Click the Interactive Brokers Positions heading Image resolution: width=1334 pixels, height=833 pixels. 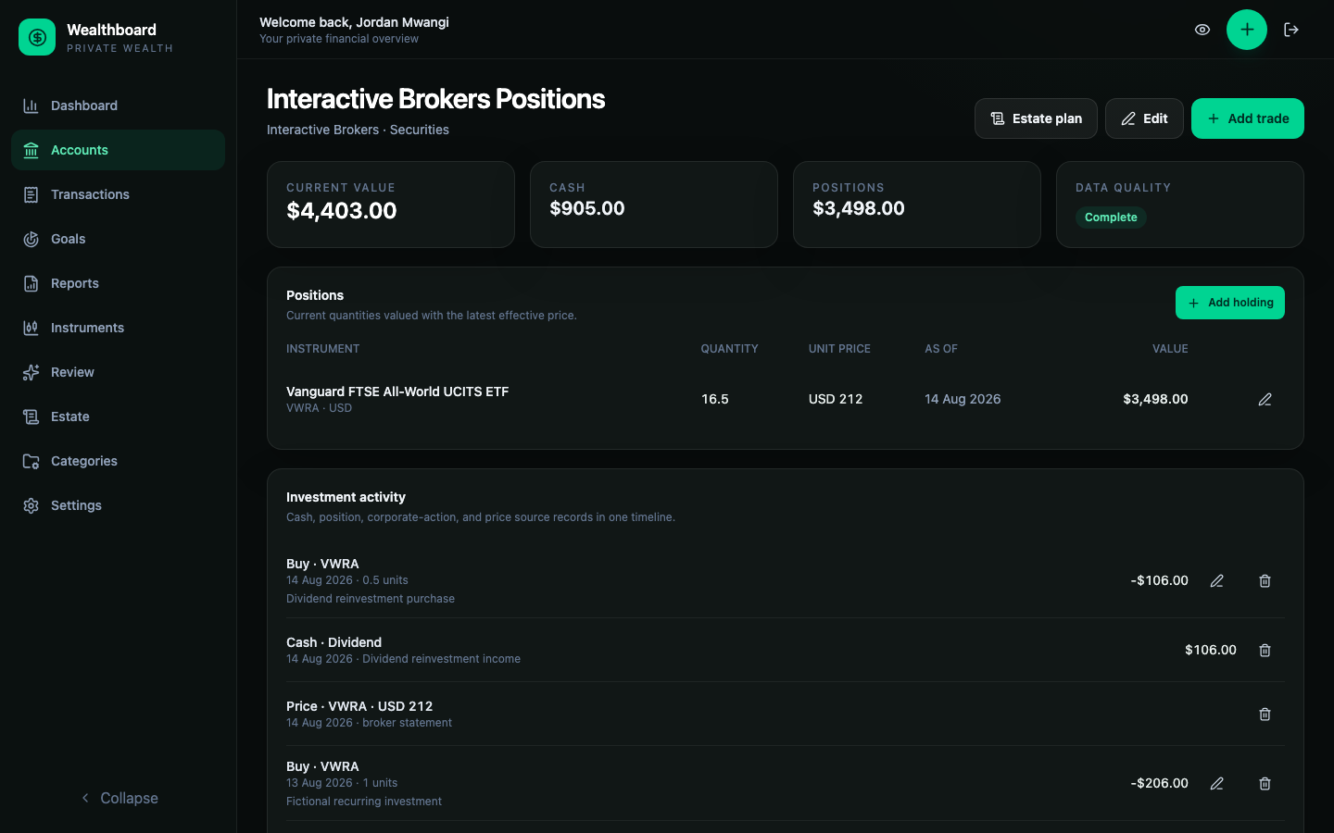click(x=435, y=99)
